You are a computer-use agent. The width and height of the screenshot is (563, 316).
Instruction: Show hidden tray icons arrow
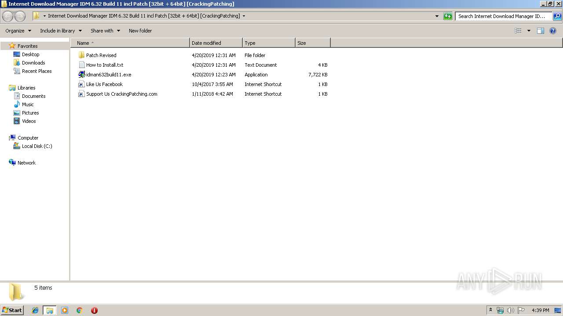(491, 310)
